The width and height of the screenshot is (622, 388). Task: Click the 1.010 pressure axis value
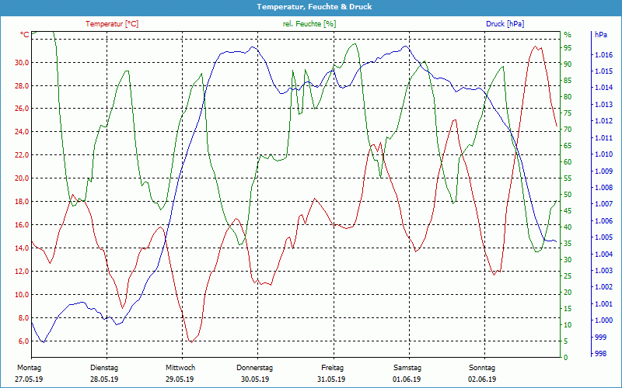[603, 154]
